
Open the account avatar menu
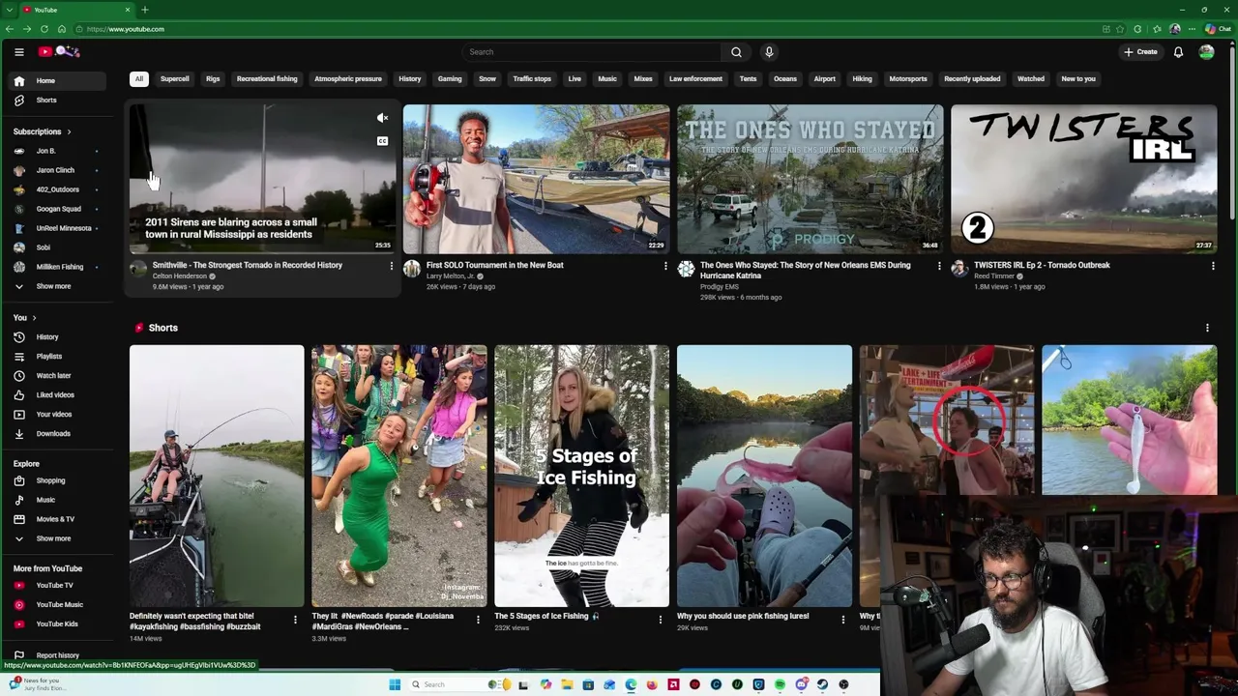[1206, 52]
